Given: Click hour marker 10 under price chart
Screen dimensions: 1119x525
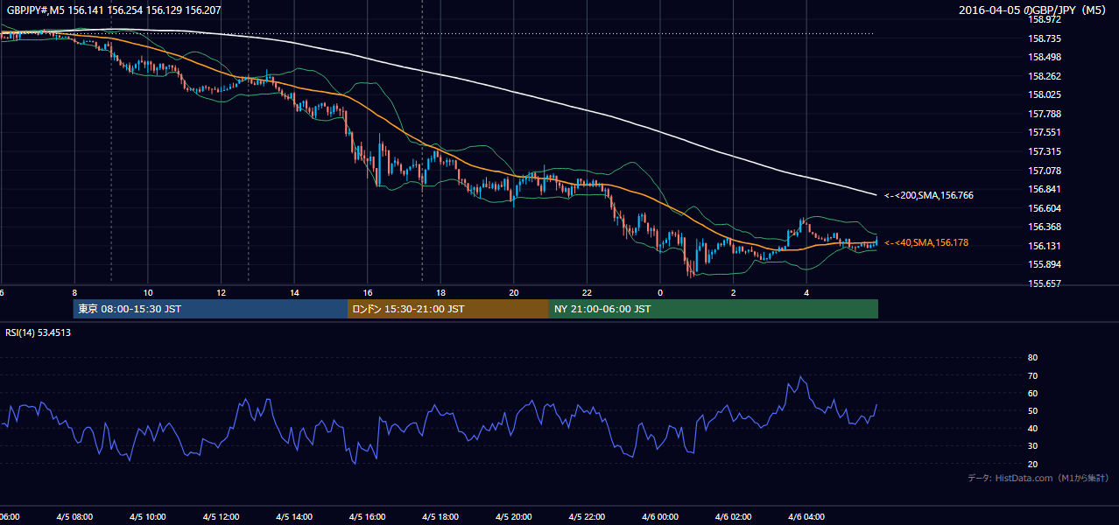Looking at the screenshot, I should (x=148, y=292).
